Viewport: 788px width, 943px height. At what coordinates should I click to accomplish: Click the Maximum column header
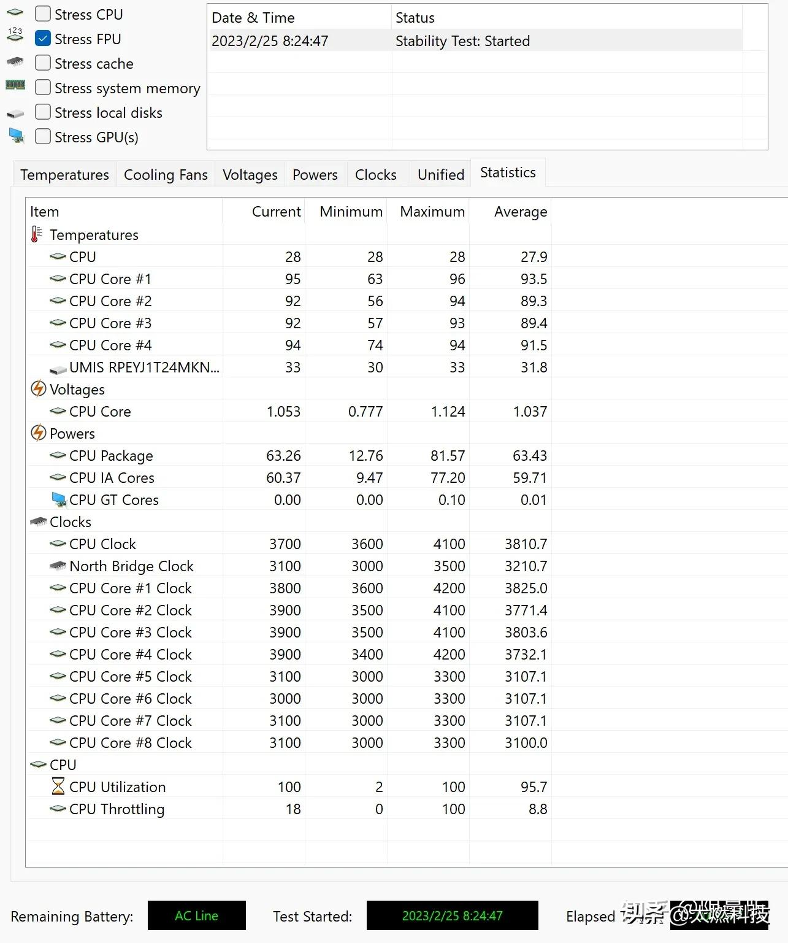click(432, 212)
